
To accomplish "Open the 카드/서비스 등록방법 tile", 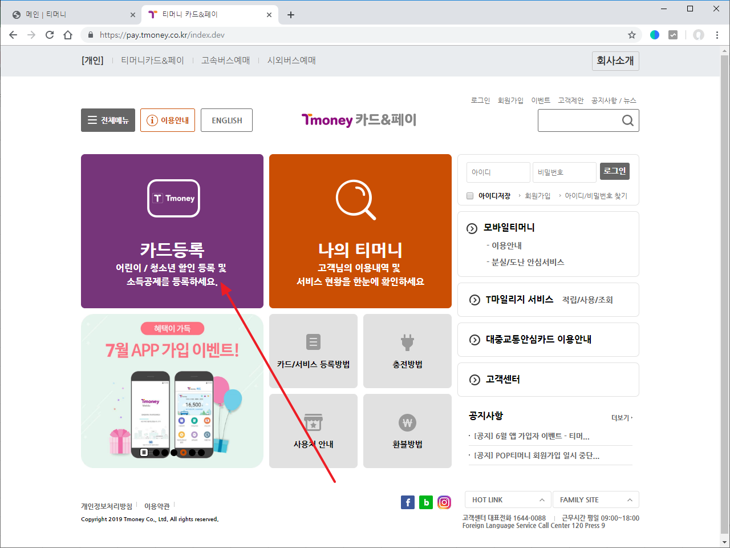I will point(313,351).
